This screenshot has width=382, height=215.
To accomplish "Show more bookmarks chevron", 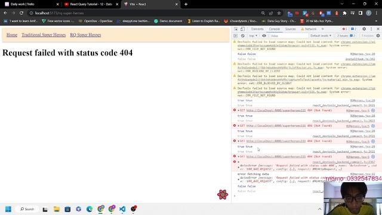I will (377, 21).
